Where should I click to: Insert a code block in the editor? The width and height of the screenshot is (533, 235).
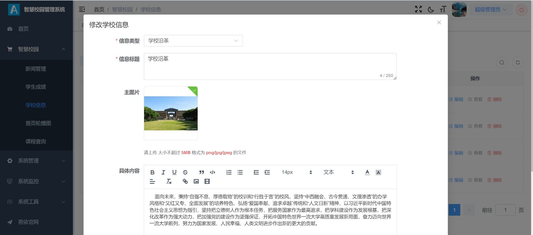tap(213, 172)
